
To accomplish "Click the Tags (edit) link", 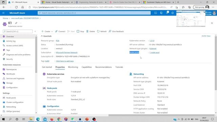I will click(47, 61).
